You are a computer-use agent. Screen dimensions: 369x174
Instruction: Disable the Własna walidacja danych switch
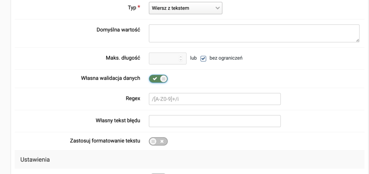(158, 79)
